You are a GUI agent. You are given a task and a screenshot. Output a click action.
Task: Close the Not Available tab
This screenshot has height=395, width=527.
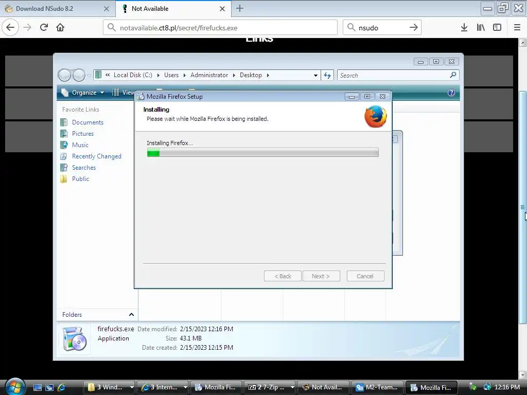coord(222,9)
